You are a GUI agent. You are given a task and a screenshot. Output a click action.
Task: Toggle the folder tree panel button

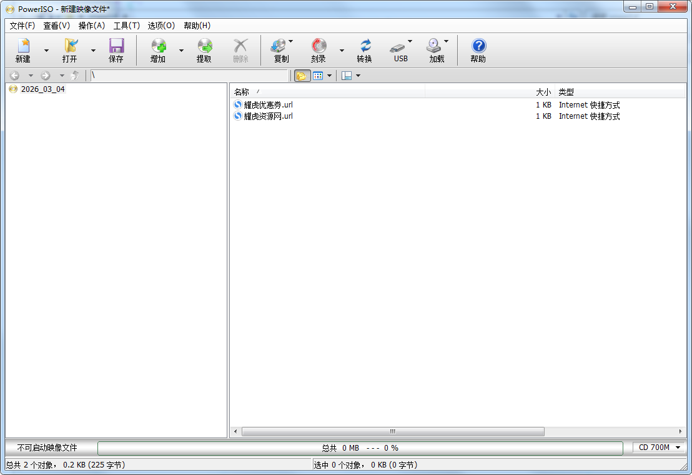(x=302, y=76)
